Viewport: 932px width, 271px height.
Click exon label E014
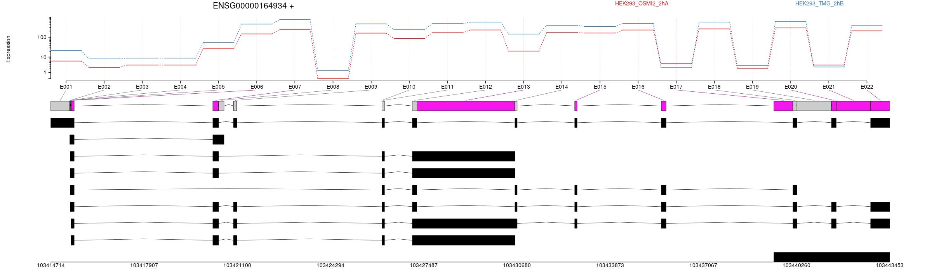(x=562, y=87)
